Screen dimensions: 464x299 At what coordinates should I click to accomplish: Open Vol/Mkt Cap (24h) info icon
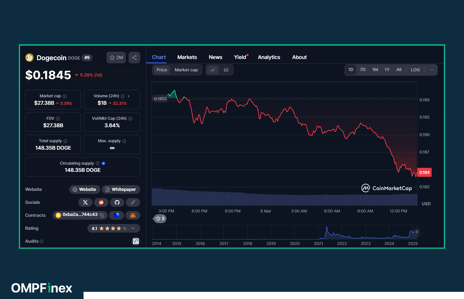(x=130, y=119)
